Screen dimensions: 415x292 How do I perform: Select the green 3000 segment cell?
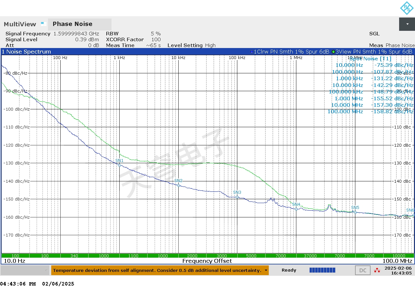point(222,256)
